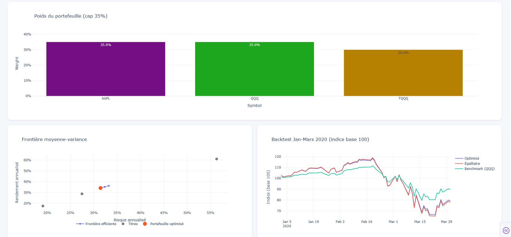Click the gray point near 19% risk

pyautogui.click(x=43, y=206)
